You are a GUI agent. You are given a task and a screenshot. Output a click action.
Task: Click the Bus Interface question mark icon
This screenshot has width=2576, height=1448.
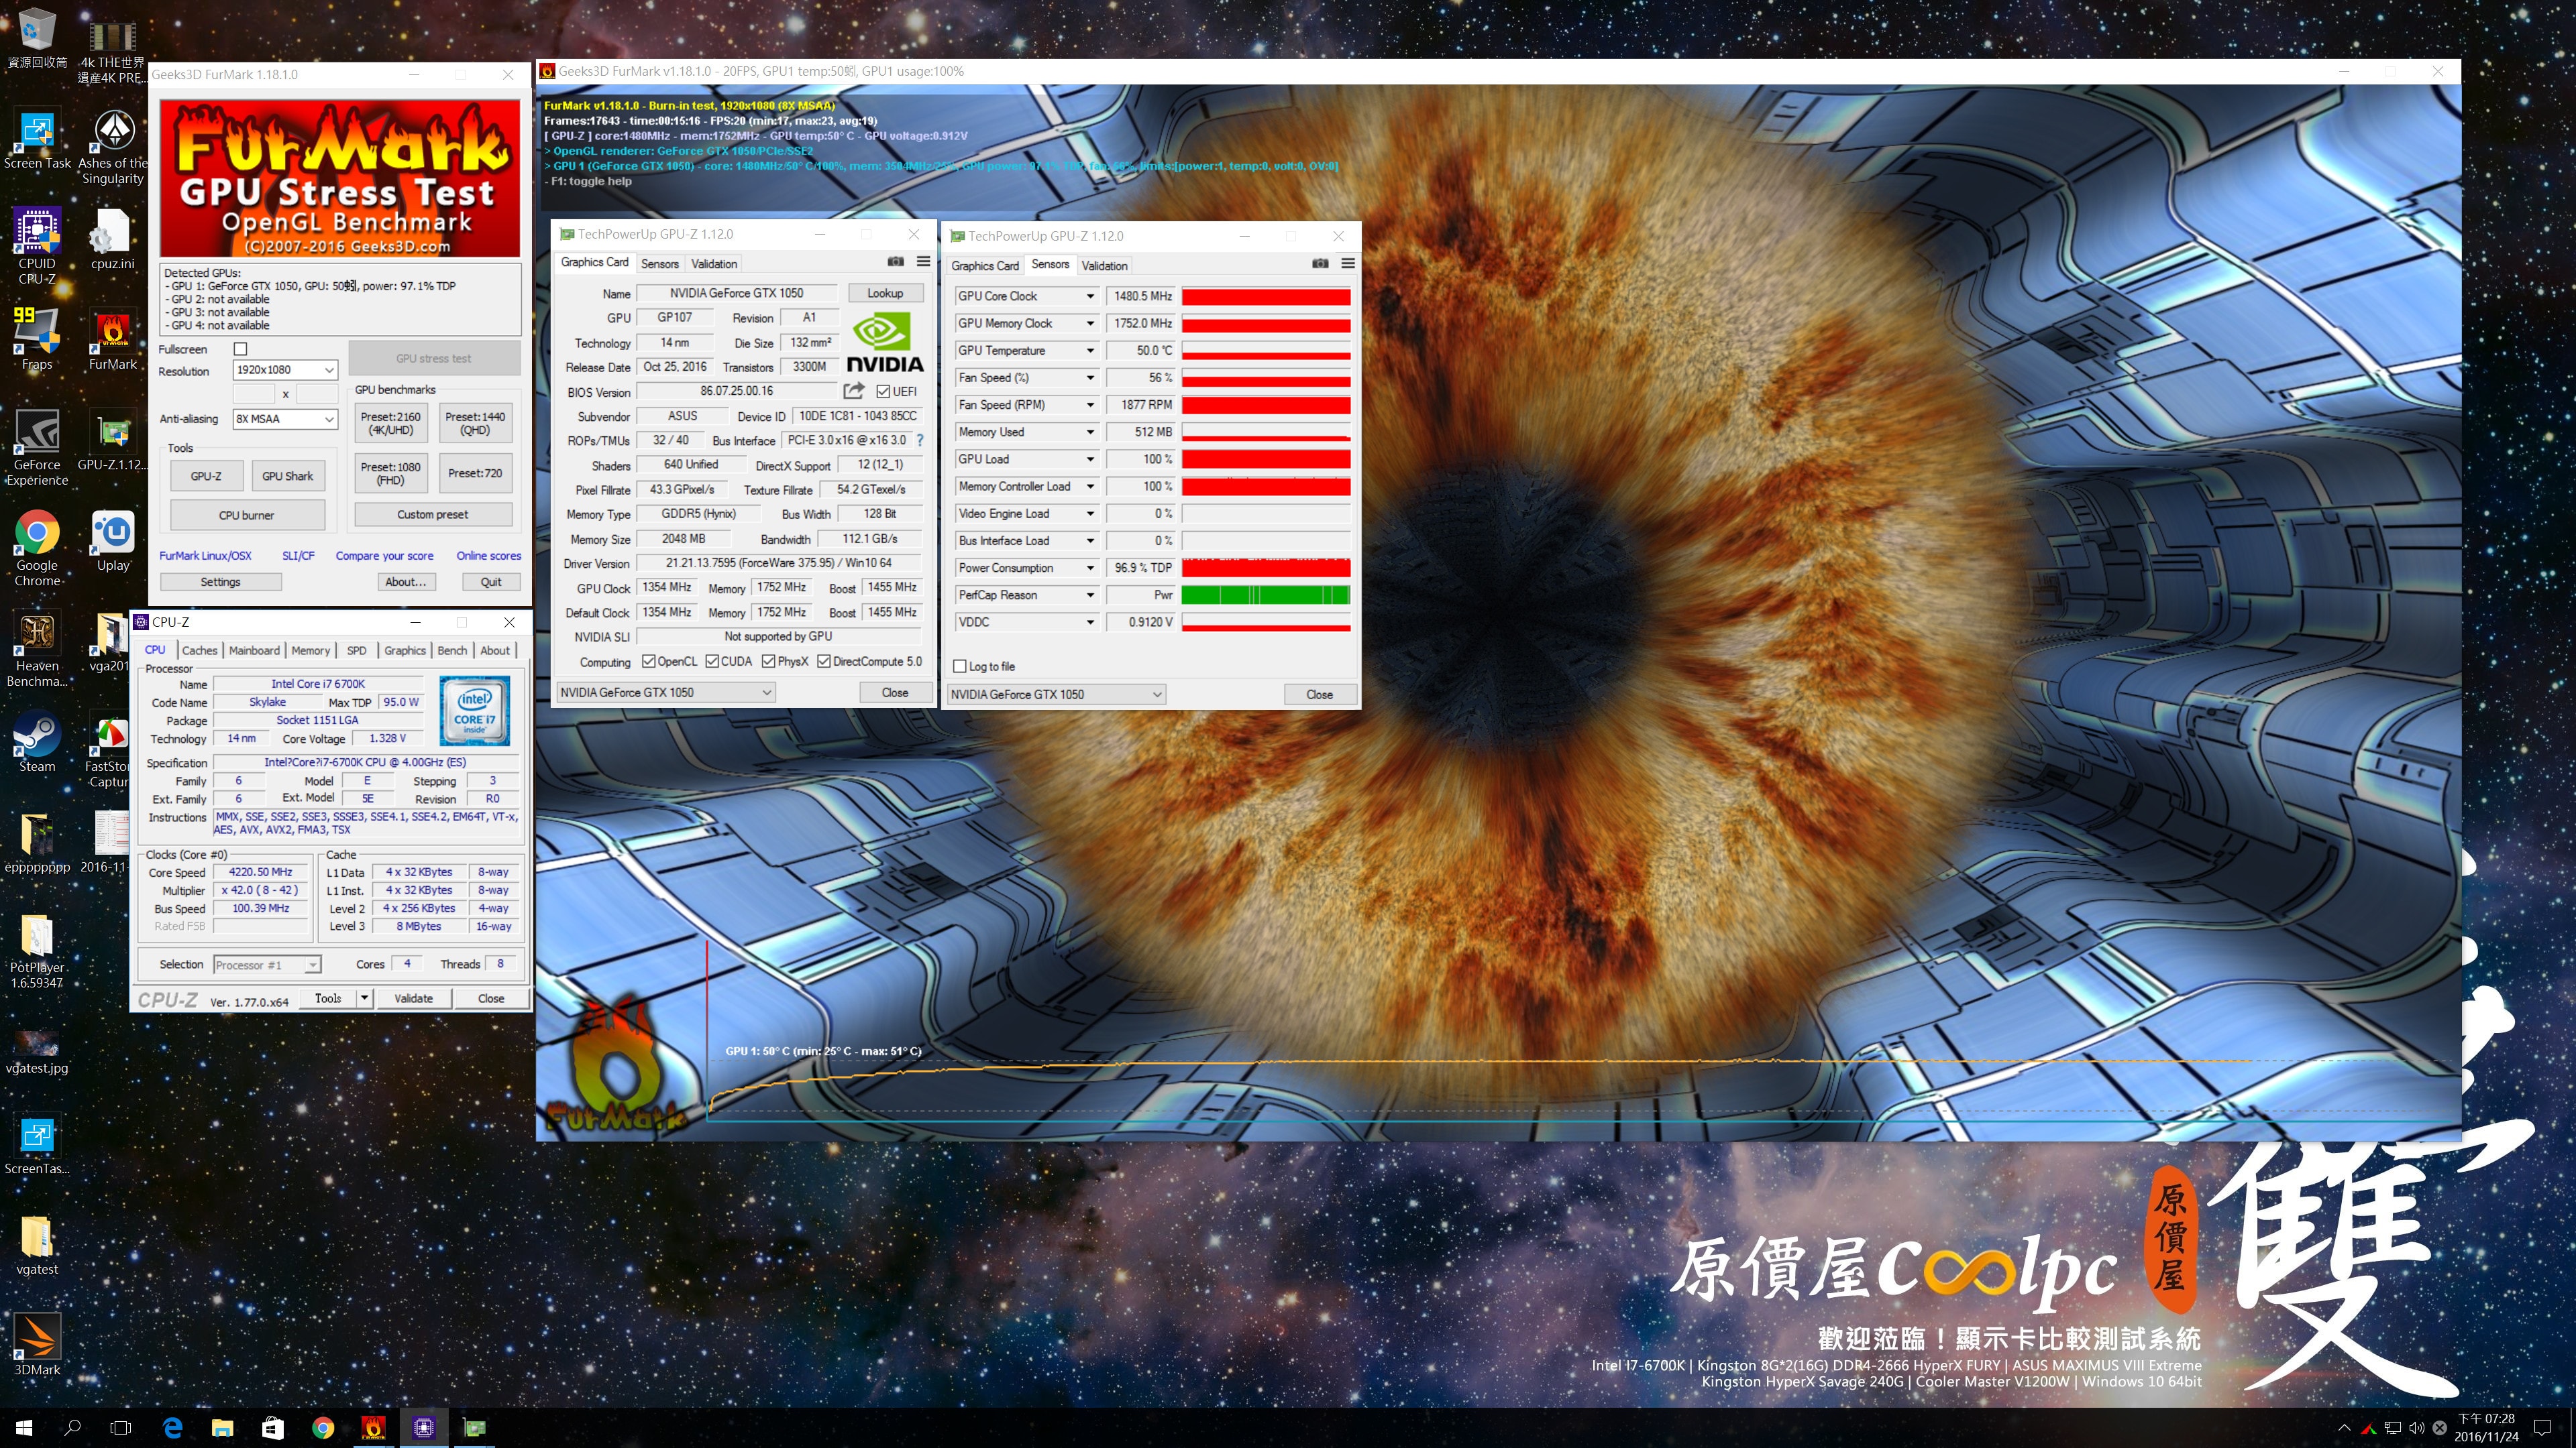(920, 440)
